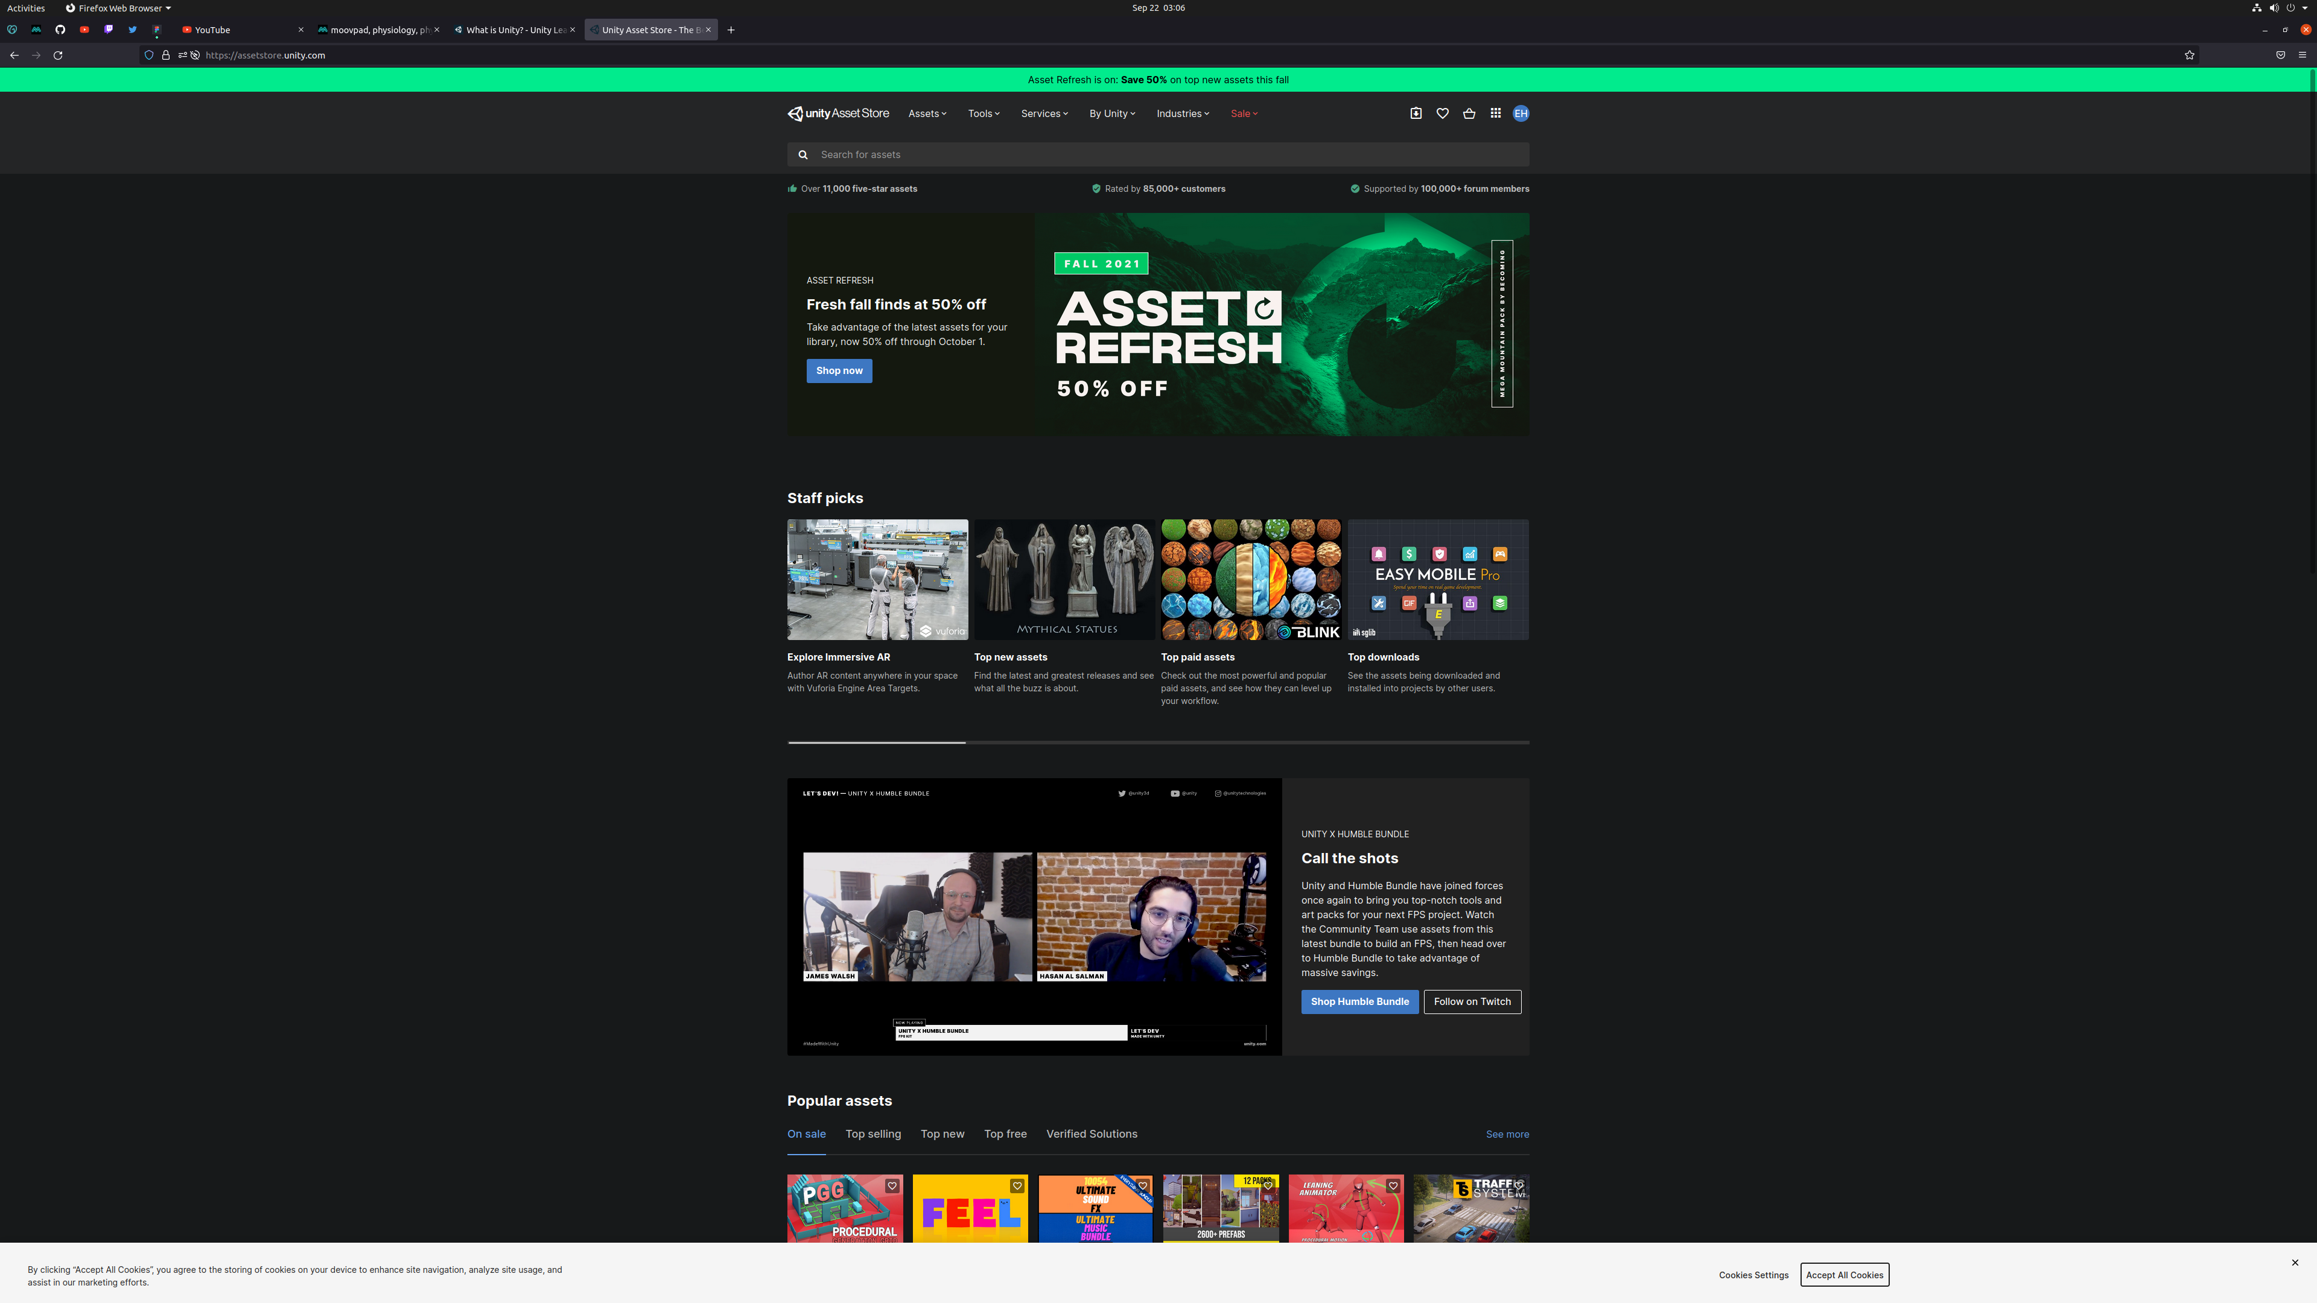Open the Mythical Statues thumbnail
2317x1303 pixels.
coord(1064,579)
